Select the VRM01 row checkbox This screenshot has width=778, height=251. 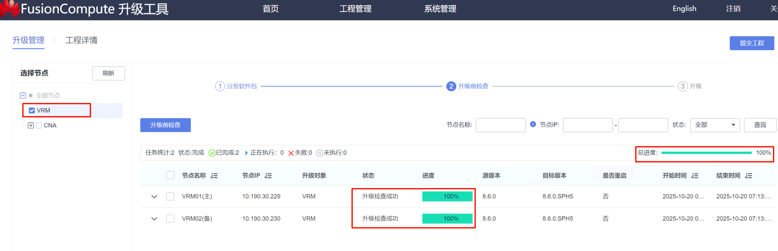(170, 196)
